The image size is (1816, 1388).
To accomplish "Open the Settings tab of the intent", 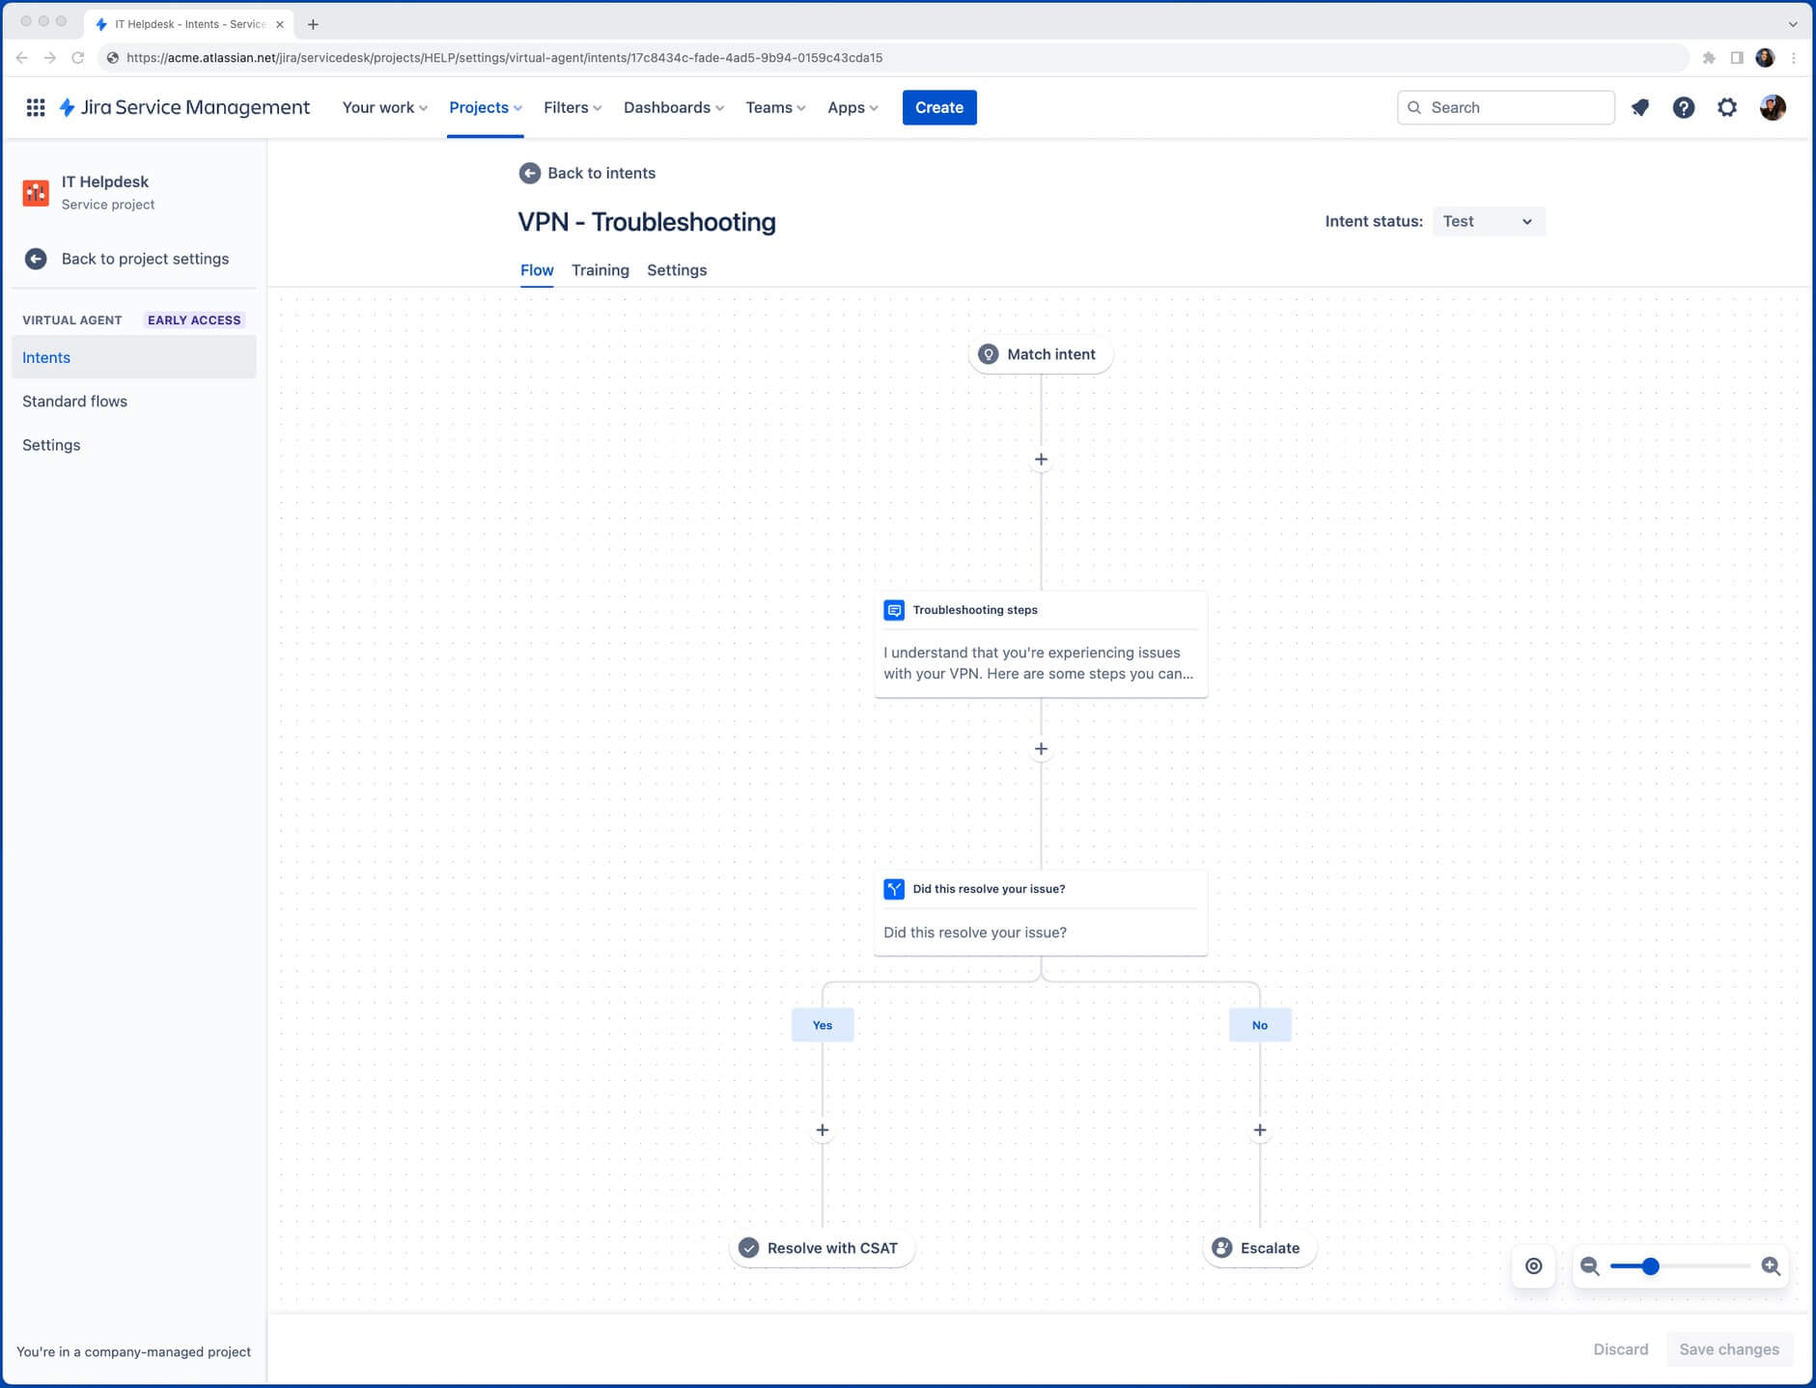I will click(676, 270).
